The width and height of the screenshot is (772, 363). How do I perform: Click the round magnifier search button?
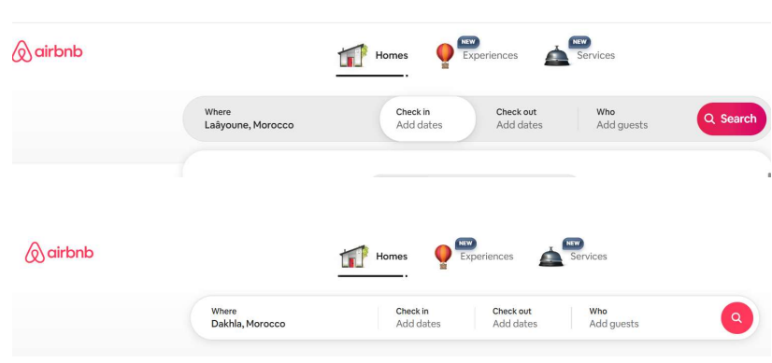(x=736, y=318)
